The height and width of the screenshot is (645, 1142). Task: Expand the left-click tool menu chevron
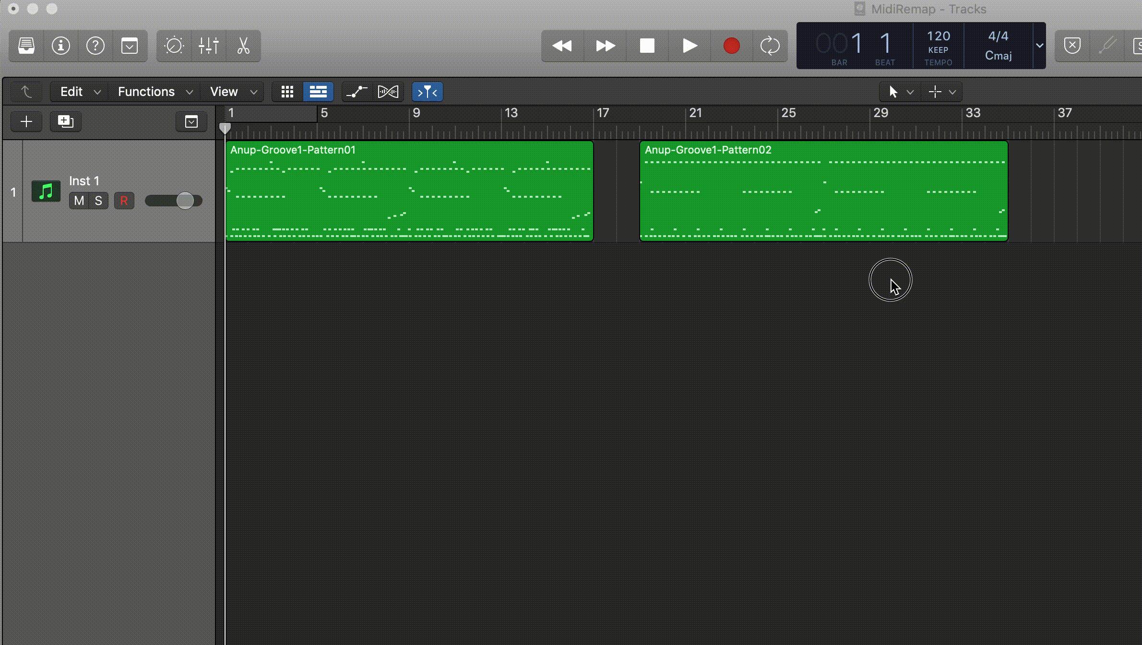(910, 92)
